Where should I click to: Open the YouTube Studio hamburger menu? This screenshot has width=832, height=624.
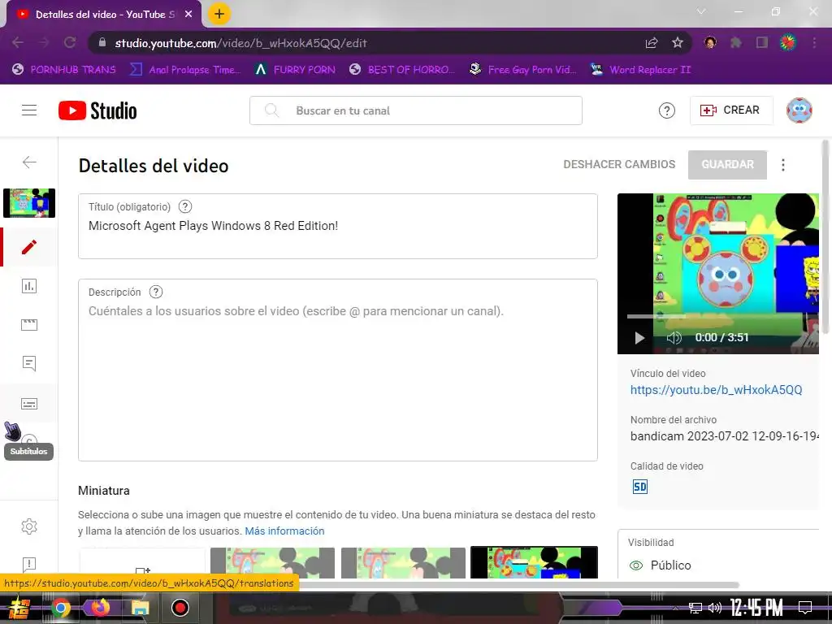click(29, 110)
